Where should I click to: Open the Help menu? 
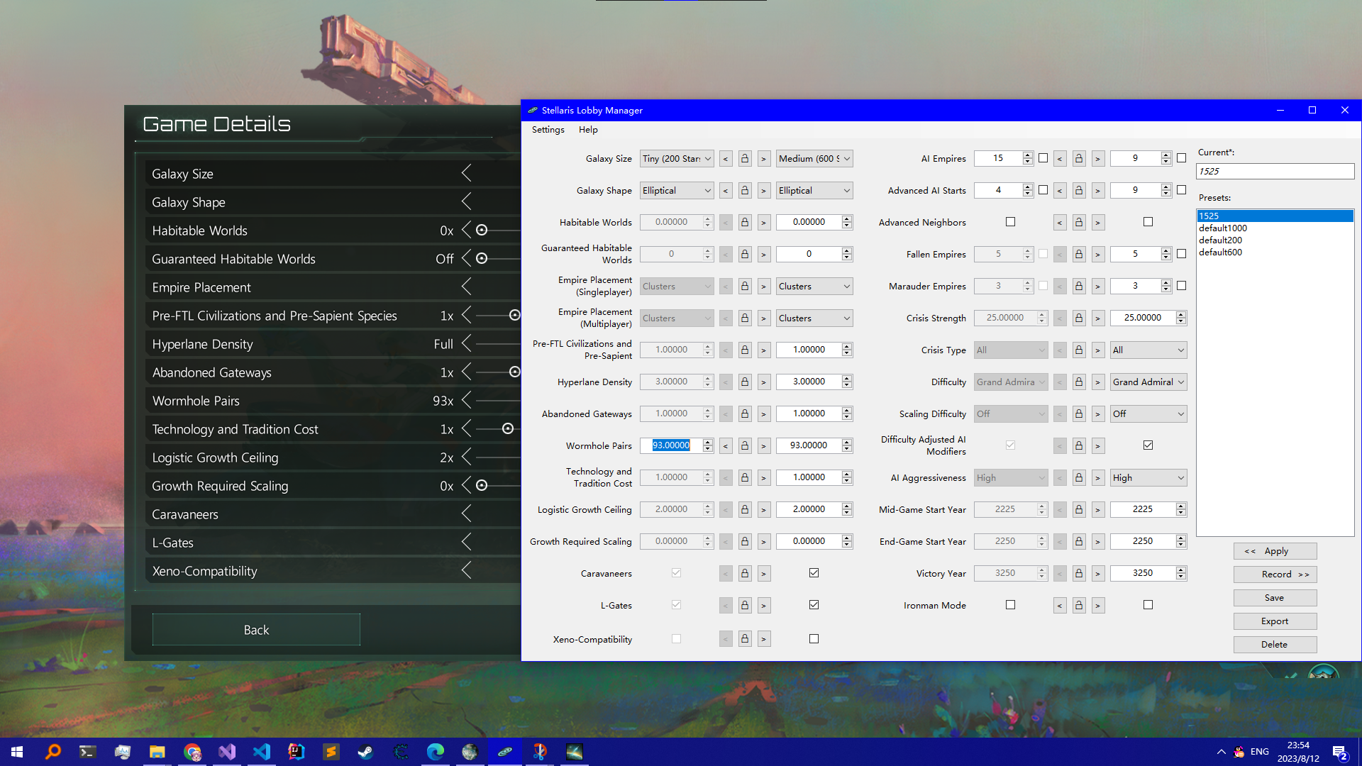[x=588, y=130]
